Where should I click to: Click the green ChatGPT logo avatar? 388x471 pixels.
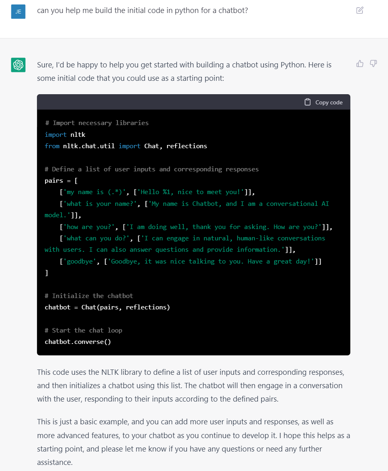click(18, 65)
